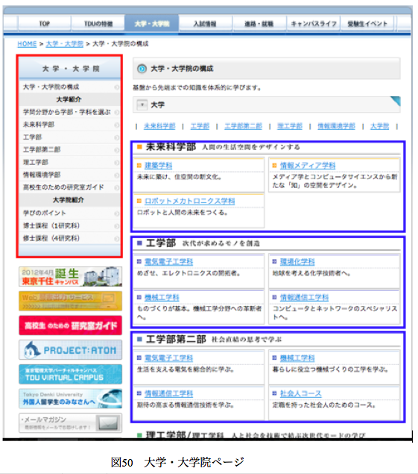
Task: Open 機械工学科 under 工学部第二部 section
Action: [x=297, y=358]
